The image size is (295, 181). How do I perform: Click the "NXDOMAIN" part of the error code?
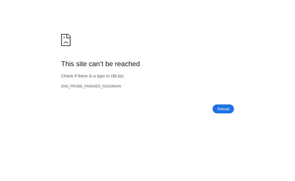click(x=111, y=86)
